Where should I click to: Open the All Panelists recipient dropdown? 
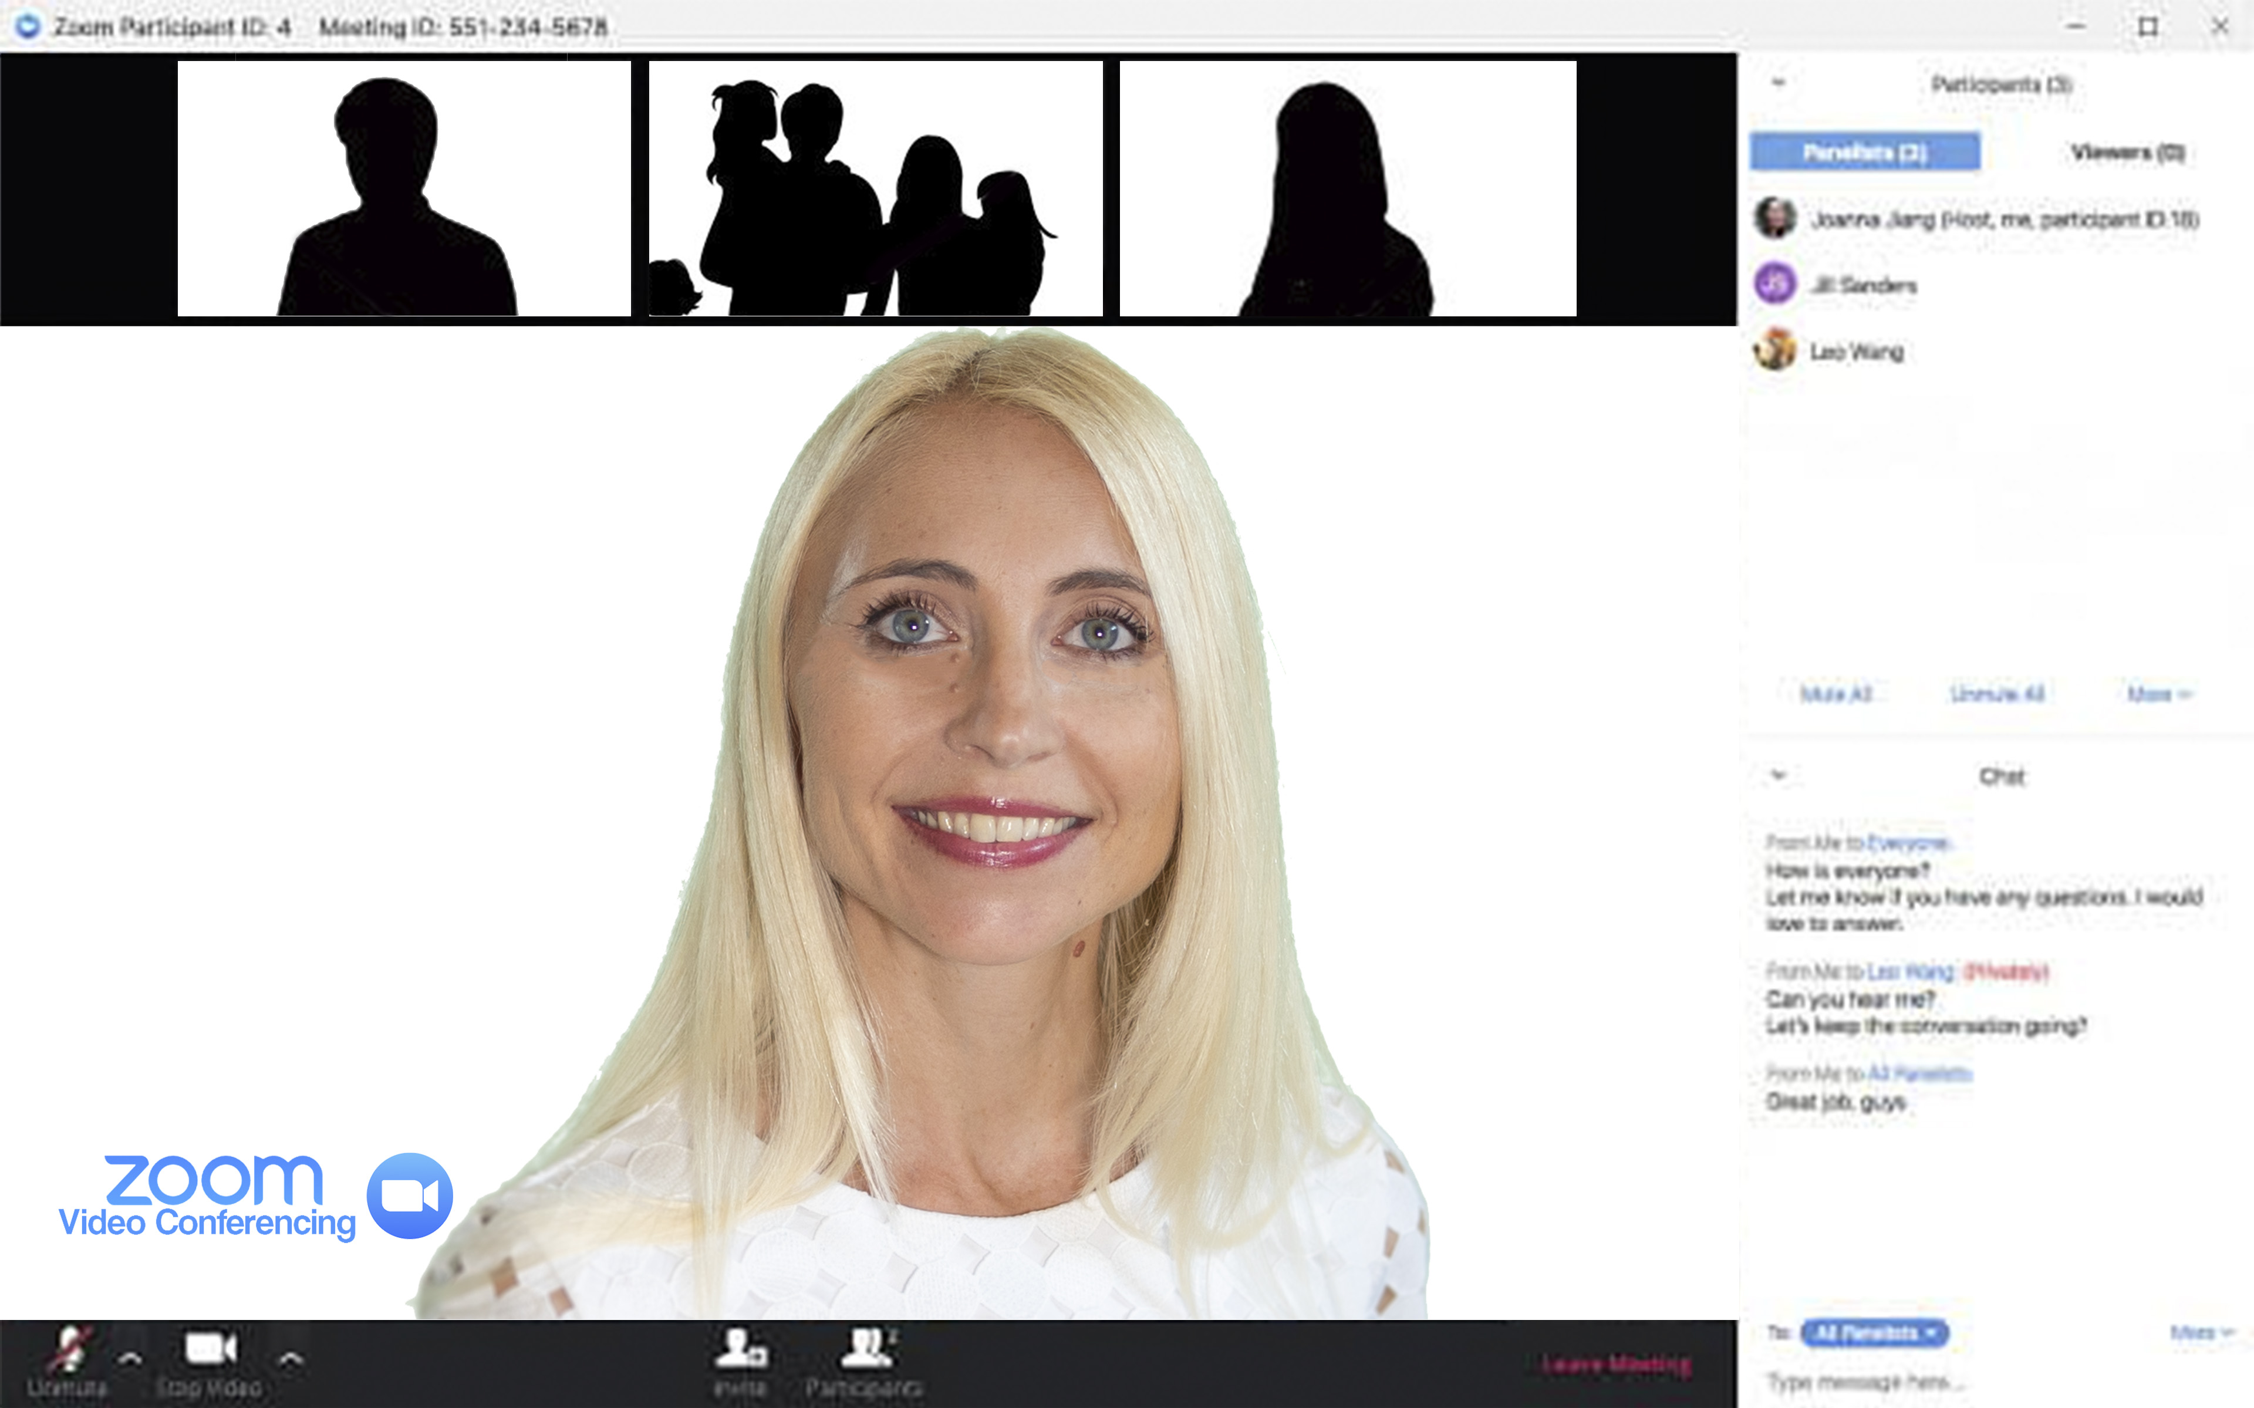click(1873, 1332)
